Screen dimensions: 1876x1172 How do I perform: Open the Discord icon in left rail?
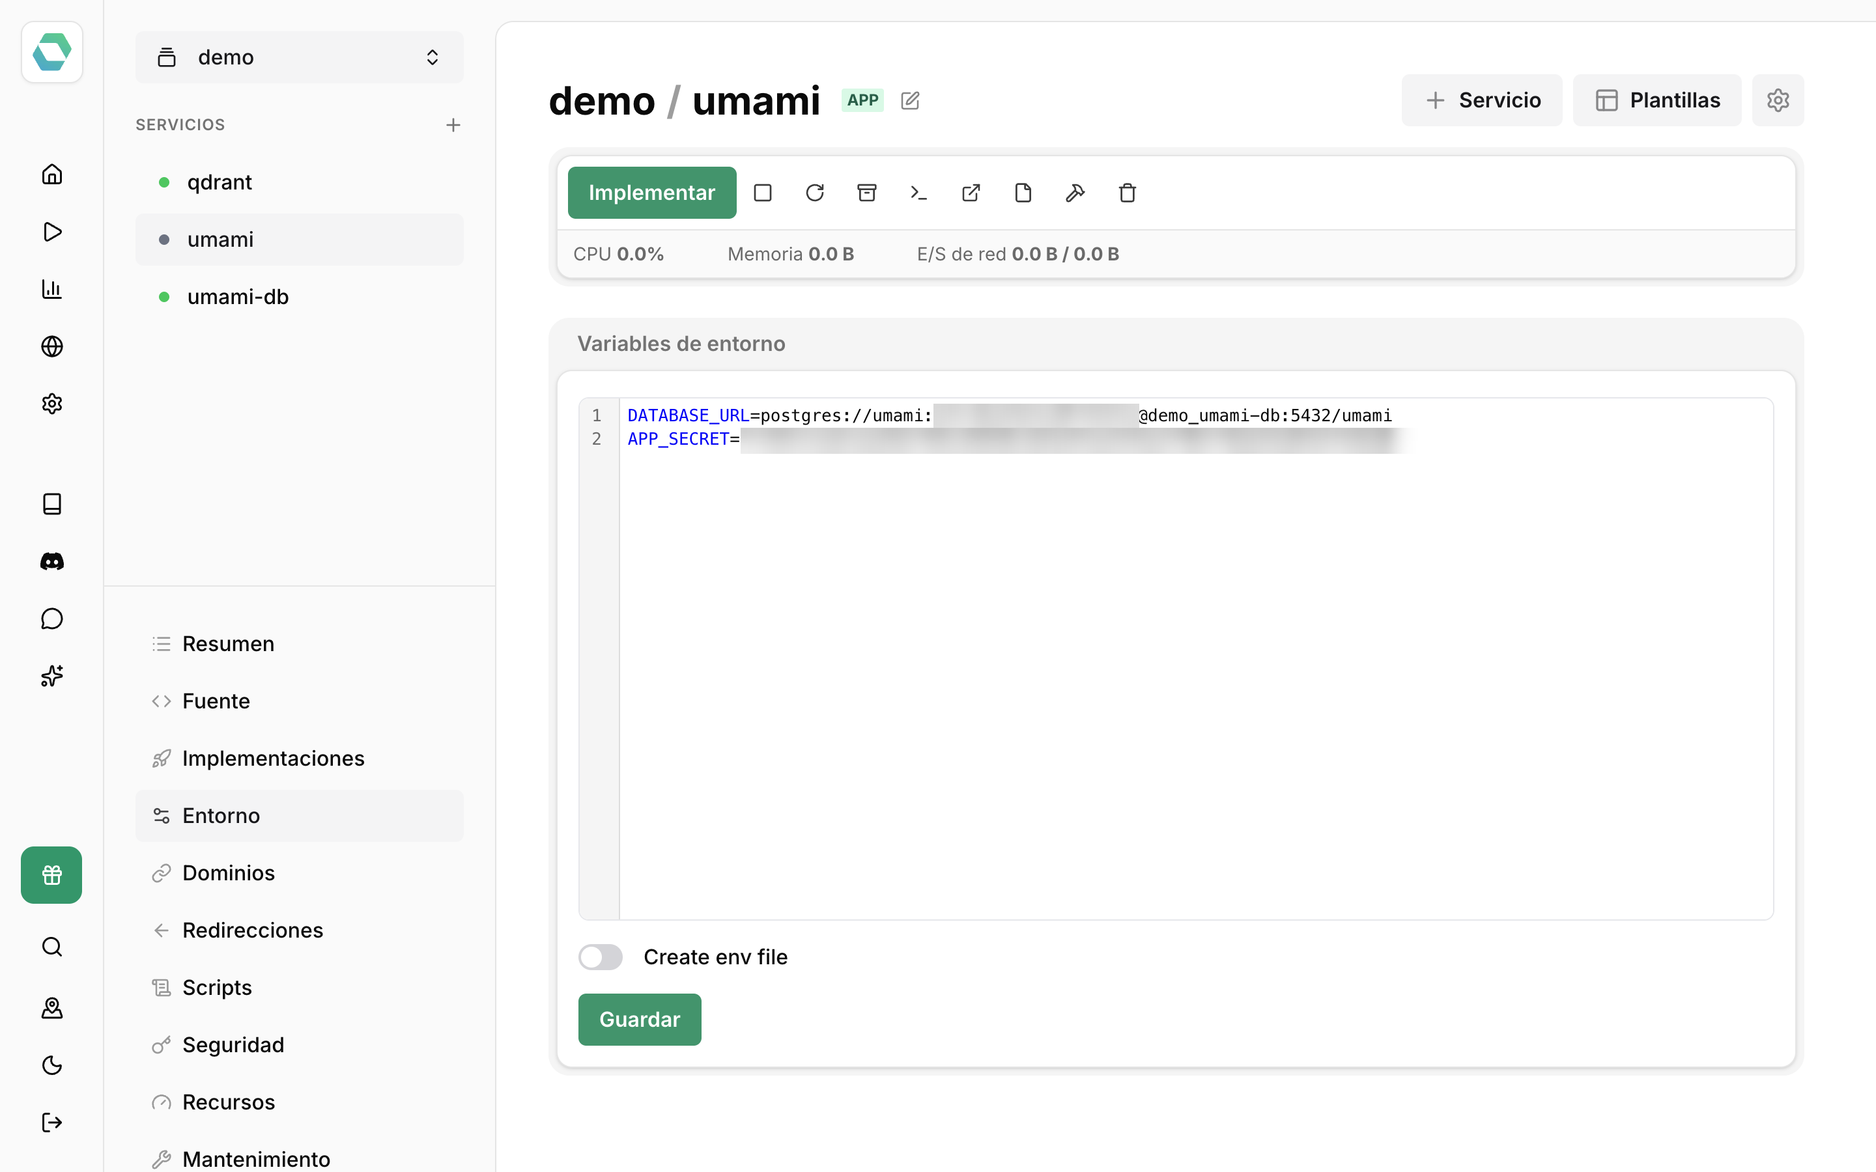52,561
